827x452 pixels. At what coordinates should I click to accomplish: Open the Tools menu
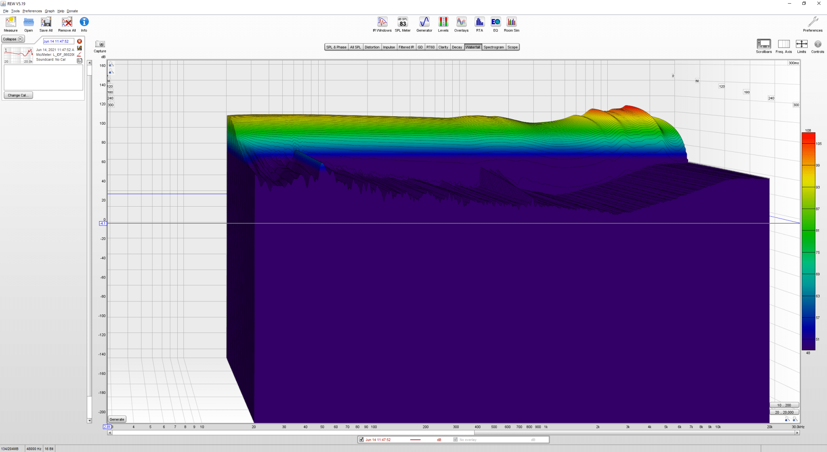tap(15, 11)
